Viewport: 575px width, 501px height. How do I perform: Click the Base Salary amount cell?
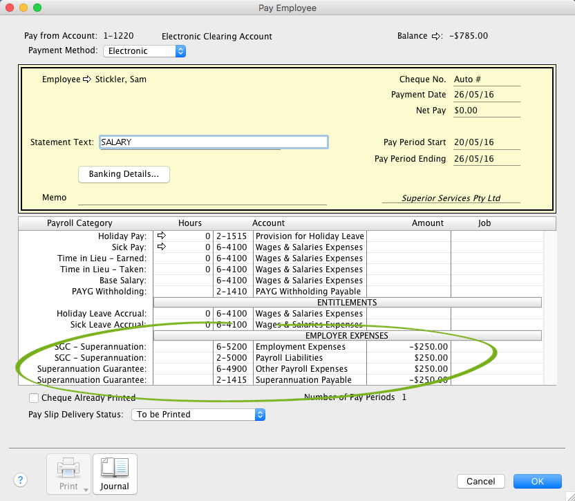[x=408, y=281]
